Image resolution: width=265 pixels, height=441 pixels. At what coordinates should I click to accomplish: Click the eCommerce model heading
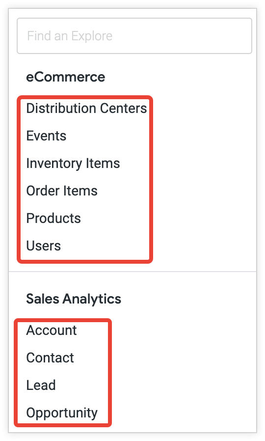click(x=65, y=77)
